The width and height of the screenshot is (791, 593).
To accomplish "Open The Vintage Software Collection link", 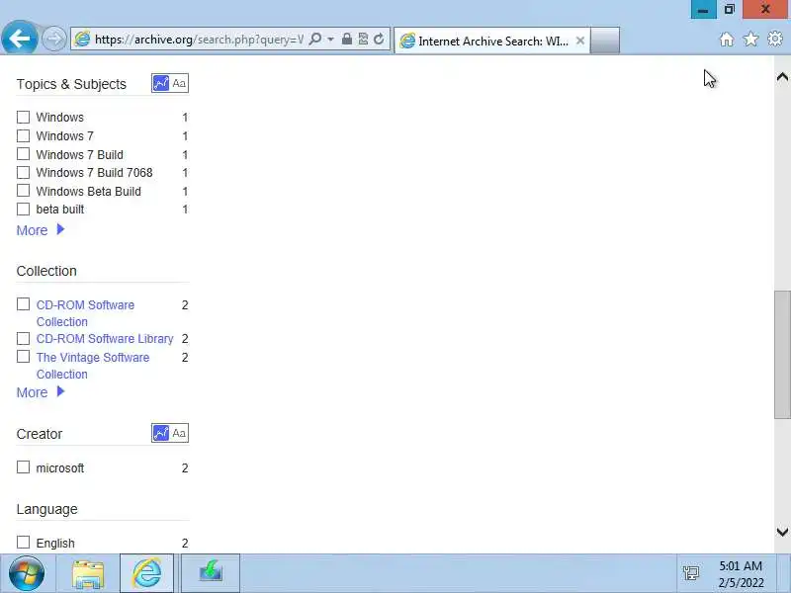I will (x=93, y=366).
